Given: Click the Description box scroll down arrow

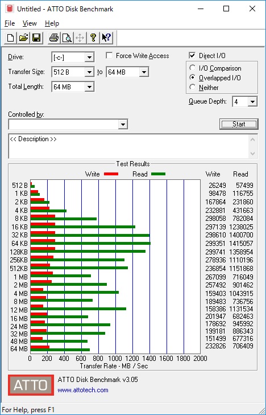Looking at the screenshot, I should point(253,154).
